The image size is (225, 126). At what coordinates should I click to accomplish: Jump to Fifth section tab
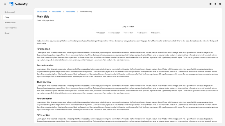[x=156, y=33]
